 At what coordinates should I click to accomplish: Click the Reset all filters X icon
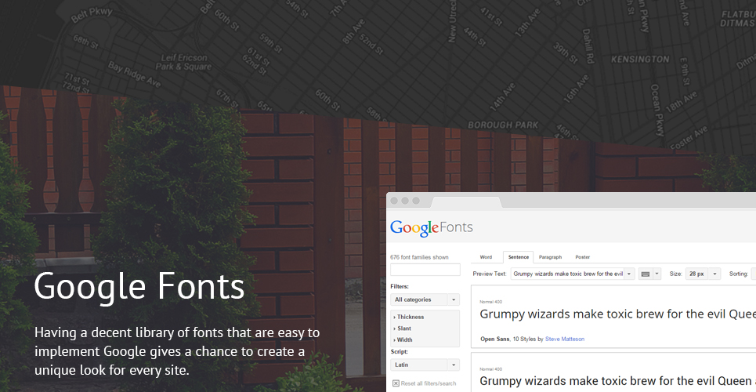[396, 383]
